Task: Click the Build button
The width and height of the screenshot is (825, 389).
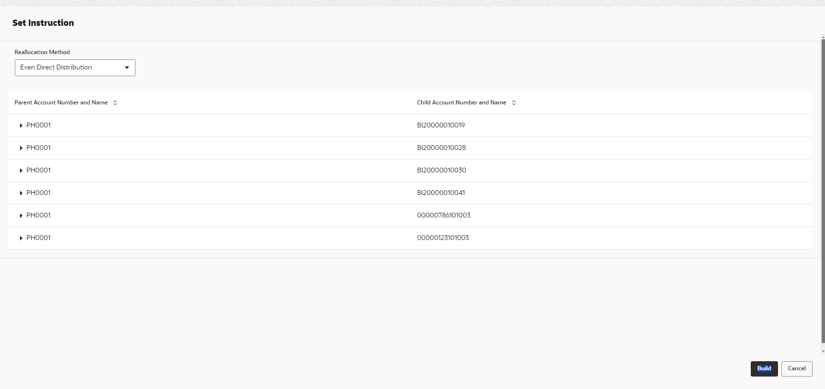Action: click(764, 368)
